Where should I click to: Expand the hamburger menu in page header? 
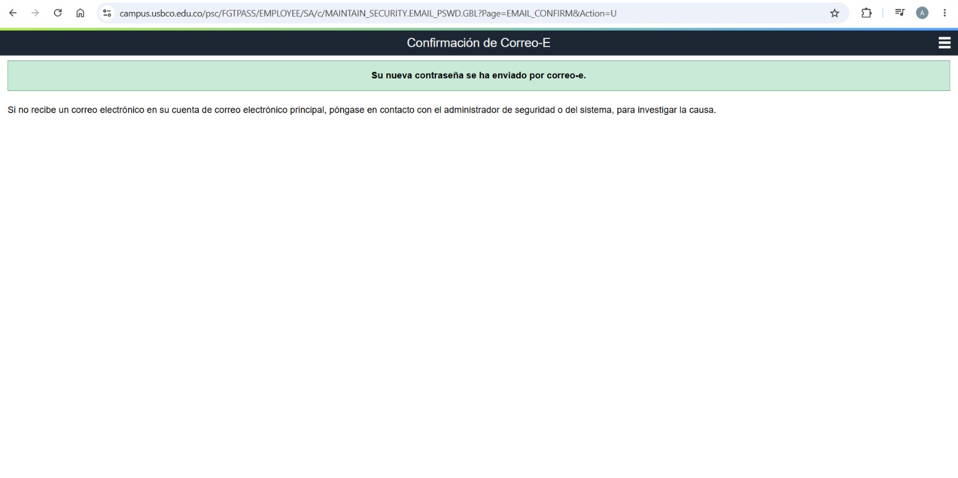click(945, 43)
